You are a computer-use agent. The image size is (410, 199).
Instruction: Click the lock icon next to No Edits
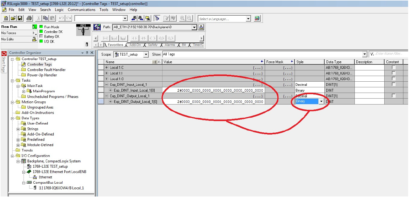[x=35, y=39]
